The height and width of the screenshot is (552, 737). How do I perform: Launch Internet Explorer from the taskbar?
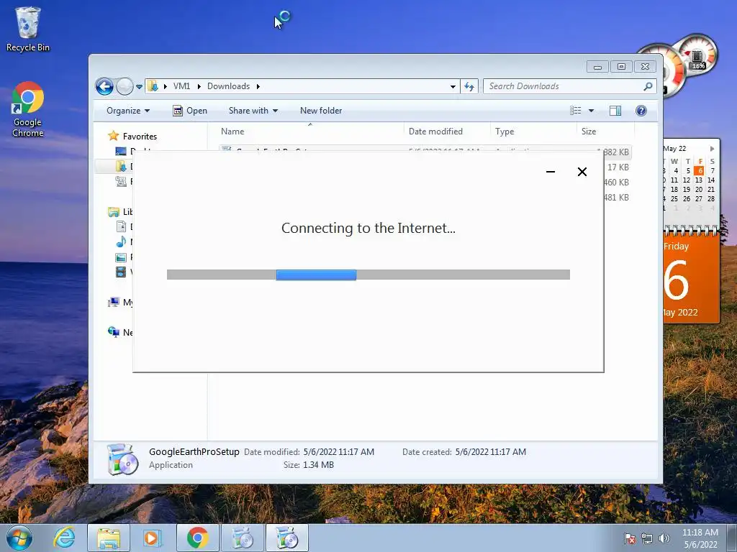[64, 538]
